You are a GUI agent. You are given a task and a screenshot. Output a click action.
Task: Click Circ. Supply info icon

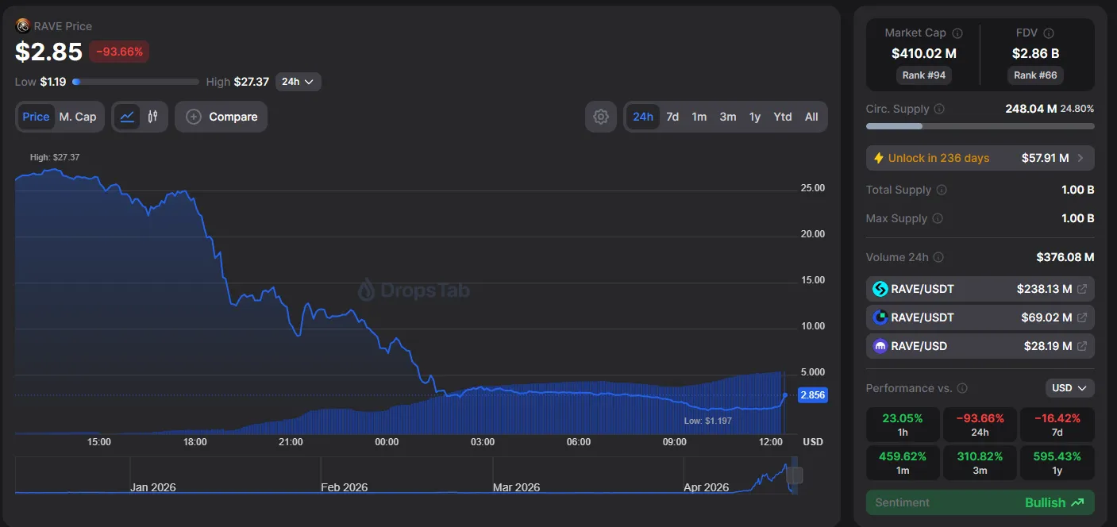click(939, 109)
